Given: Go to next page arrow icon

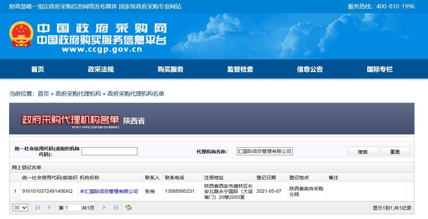Looking at the screenshot, I should point(104,208).
